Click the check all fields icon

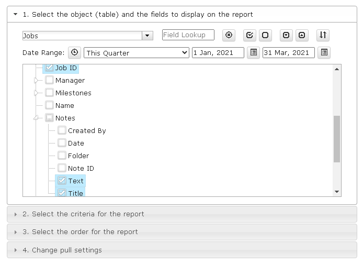click(x=249, y=35)
